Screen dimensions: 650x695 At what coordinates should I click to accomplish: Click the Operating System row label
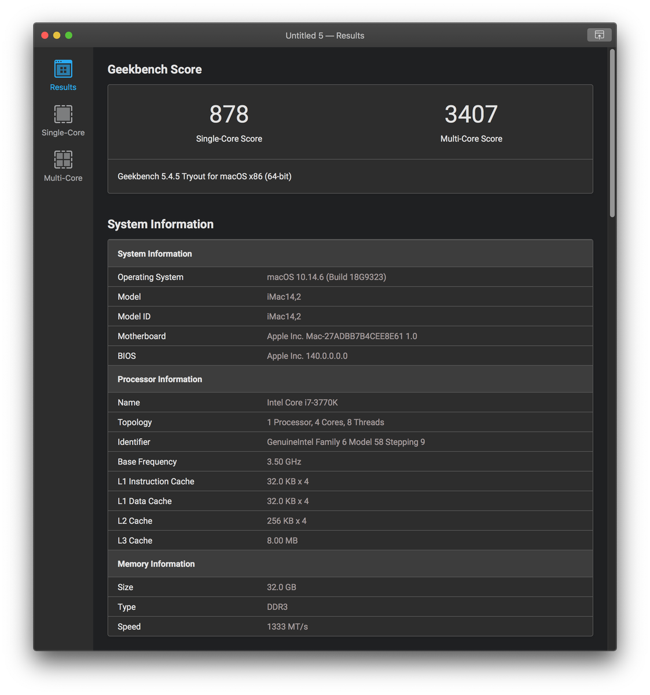point(150,277)
